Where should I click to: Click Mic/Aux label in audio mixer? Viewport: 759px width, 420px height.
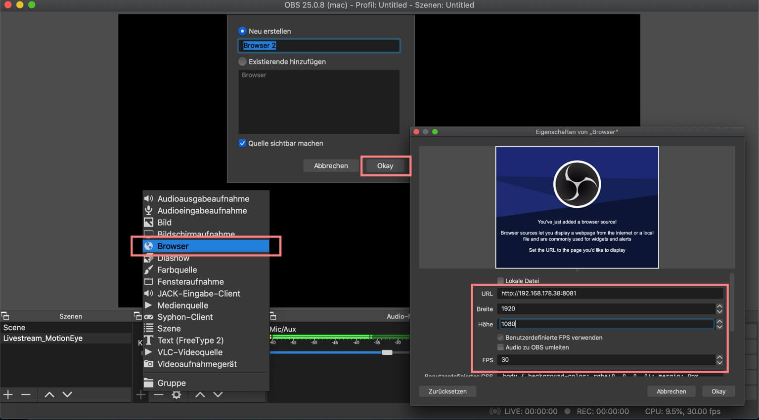tap(283, 329)
